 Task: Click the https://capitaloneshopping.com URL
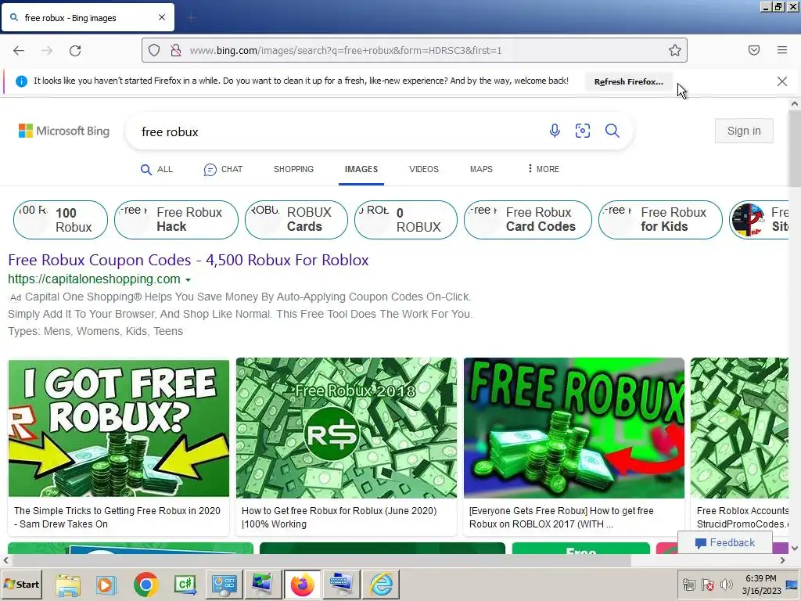(94, 279)
